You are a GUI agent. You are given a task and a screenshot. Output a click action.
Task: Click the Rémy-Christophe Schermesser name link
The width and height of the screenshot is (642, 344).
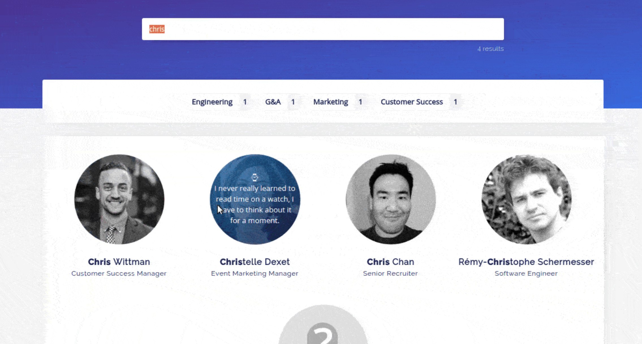[526, 262]
